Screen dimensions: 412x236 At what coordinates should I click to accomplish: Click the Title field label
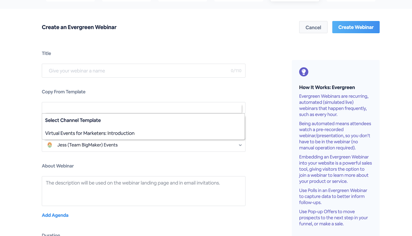point(46,53)
